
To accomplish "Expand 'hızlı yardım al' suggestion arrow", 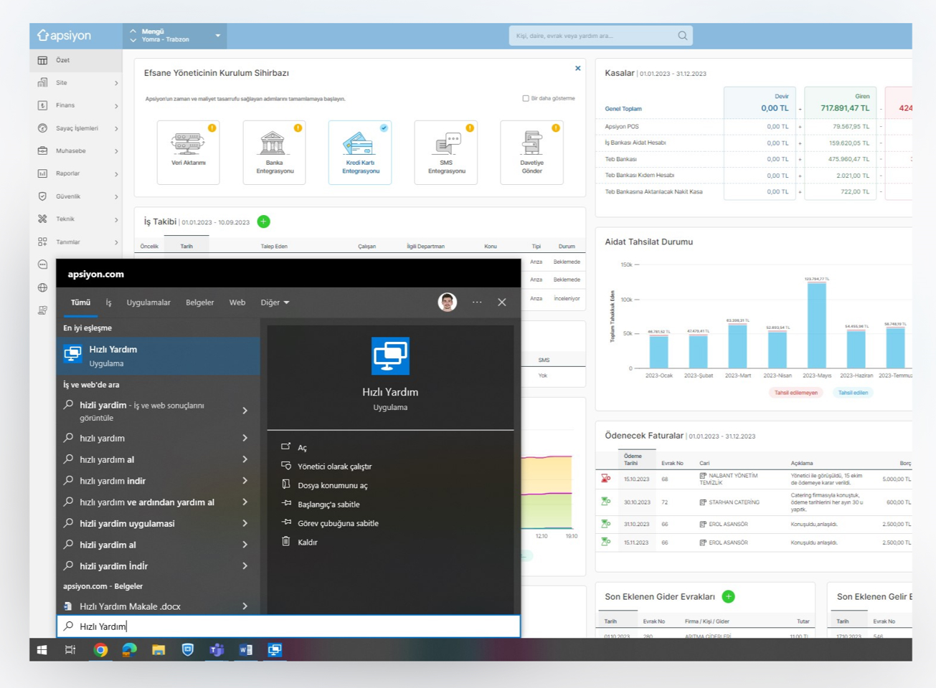I will point(245,459).
